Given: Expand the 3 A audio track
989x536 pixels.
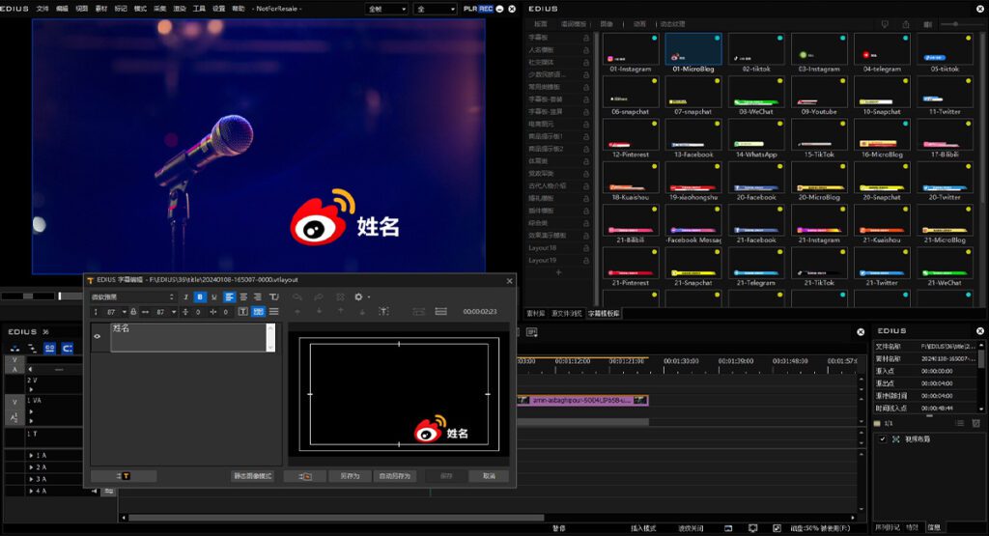Looking at the screenshot, I should click(32, 479).
